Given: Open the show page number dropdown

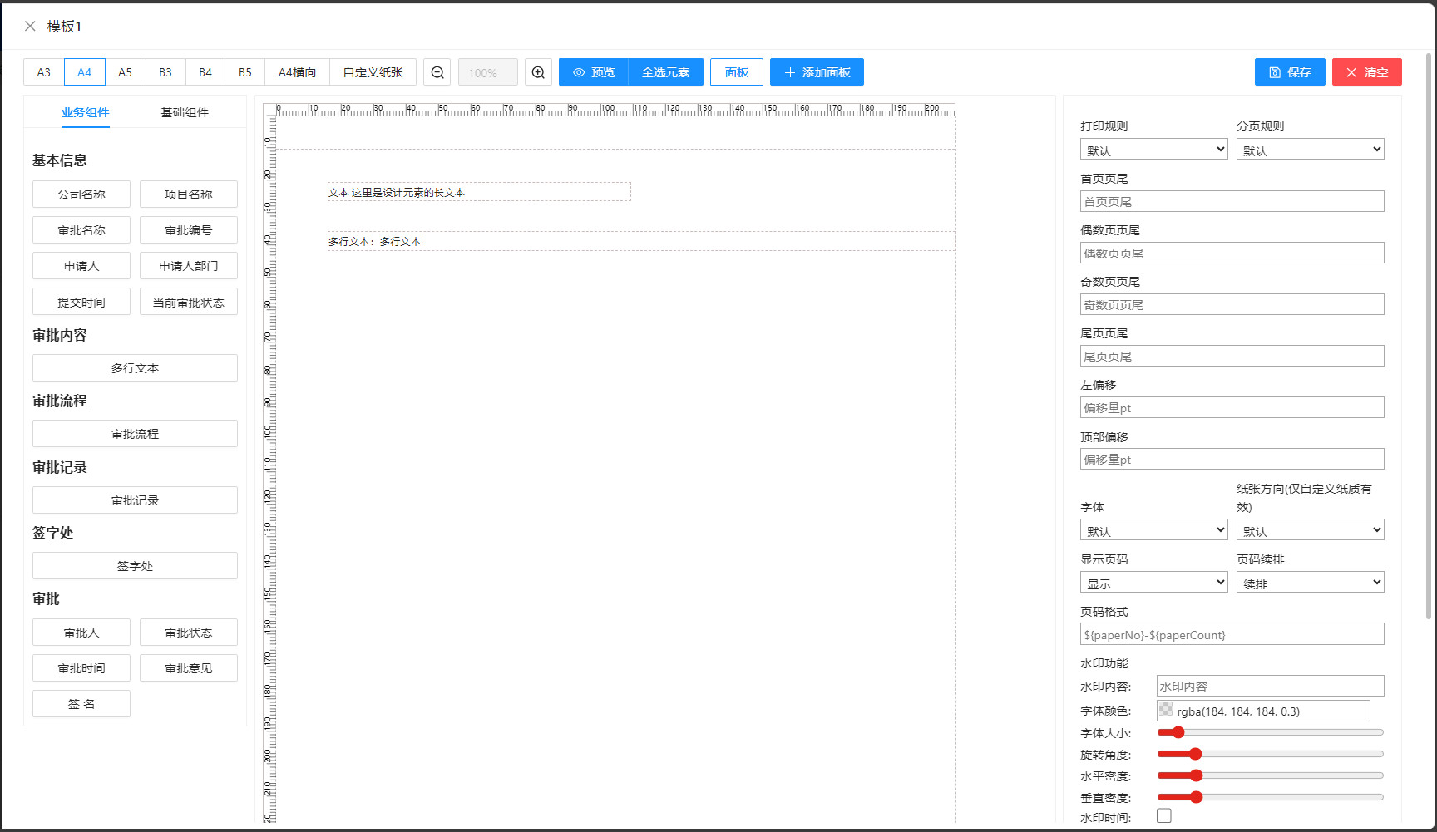Looking at the screenshot, I should tap(1153, 583).
